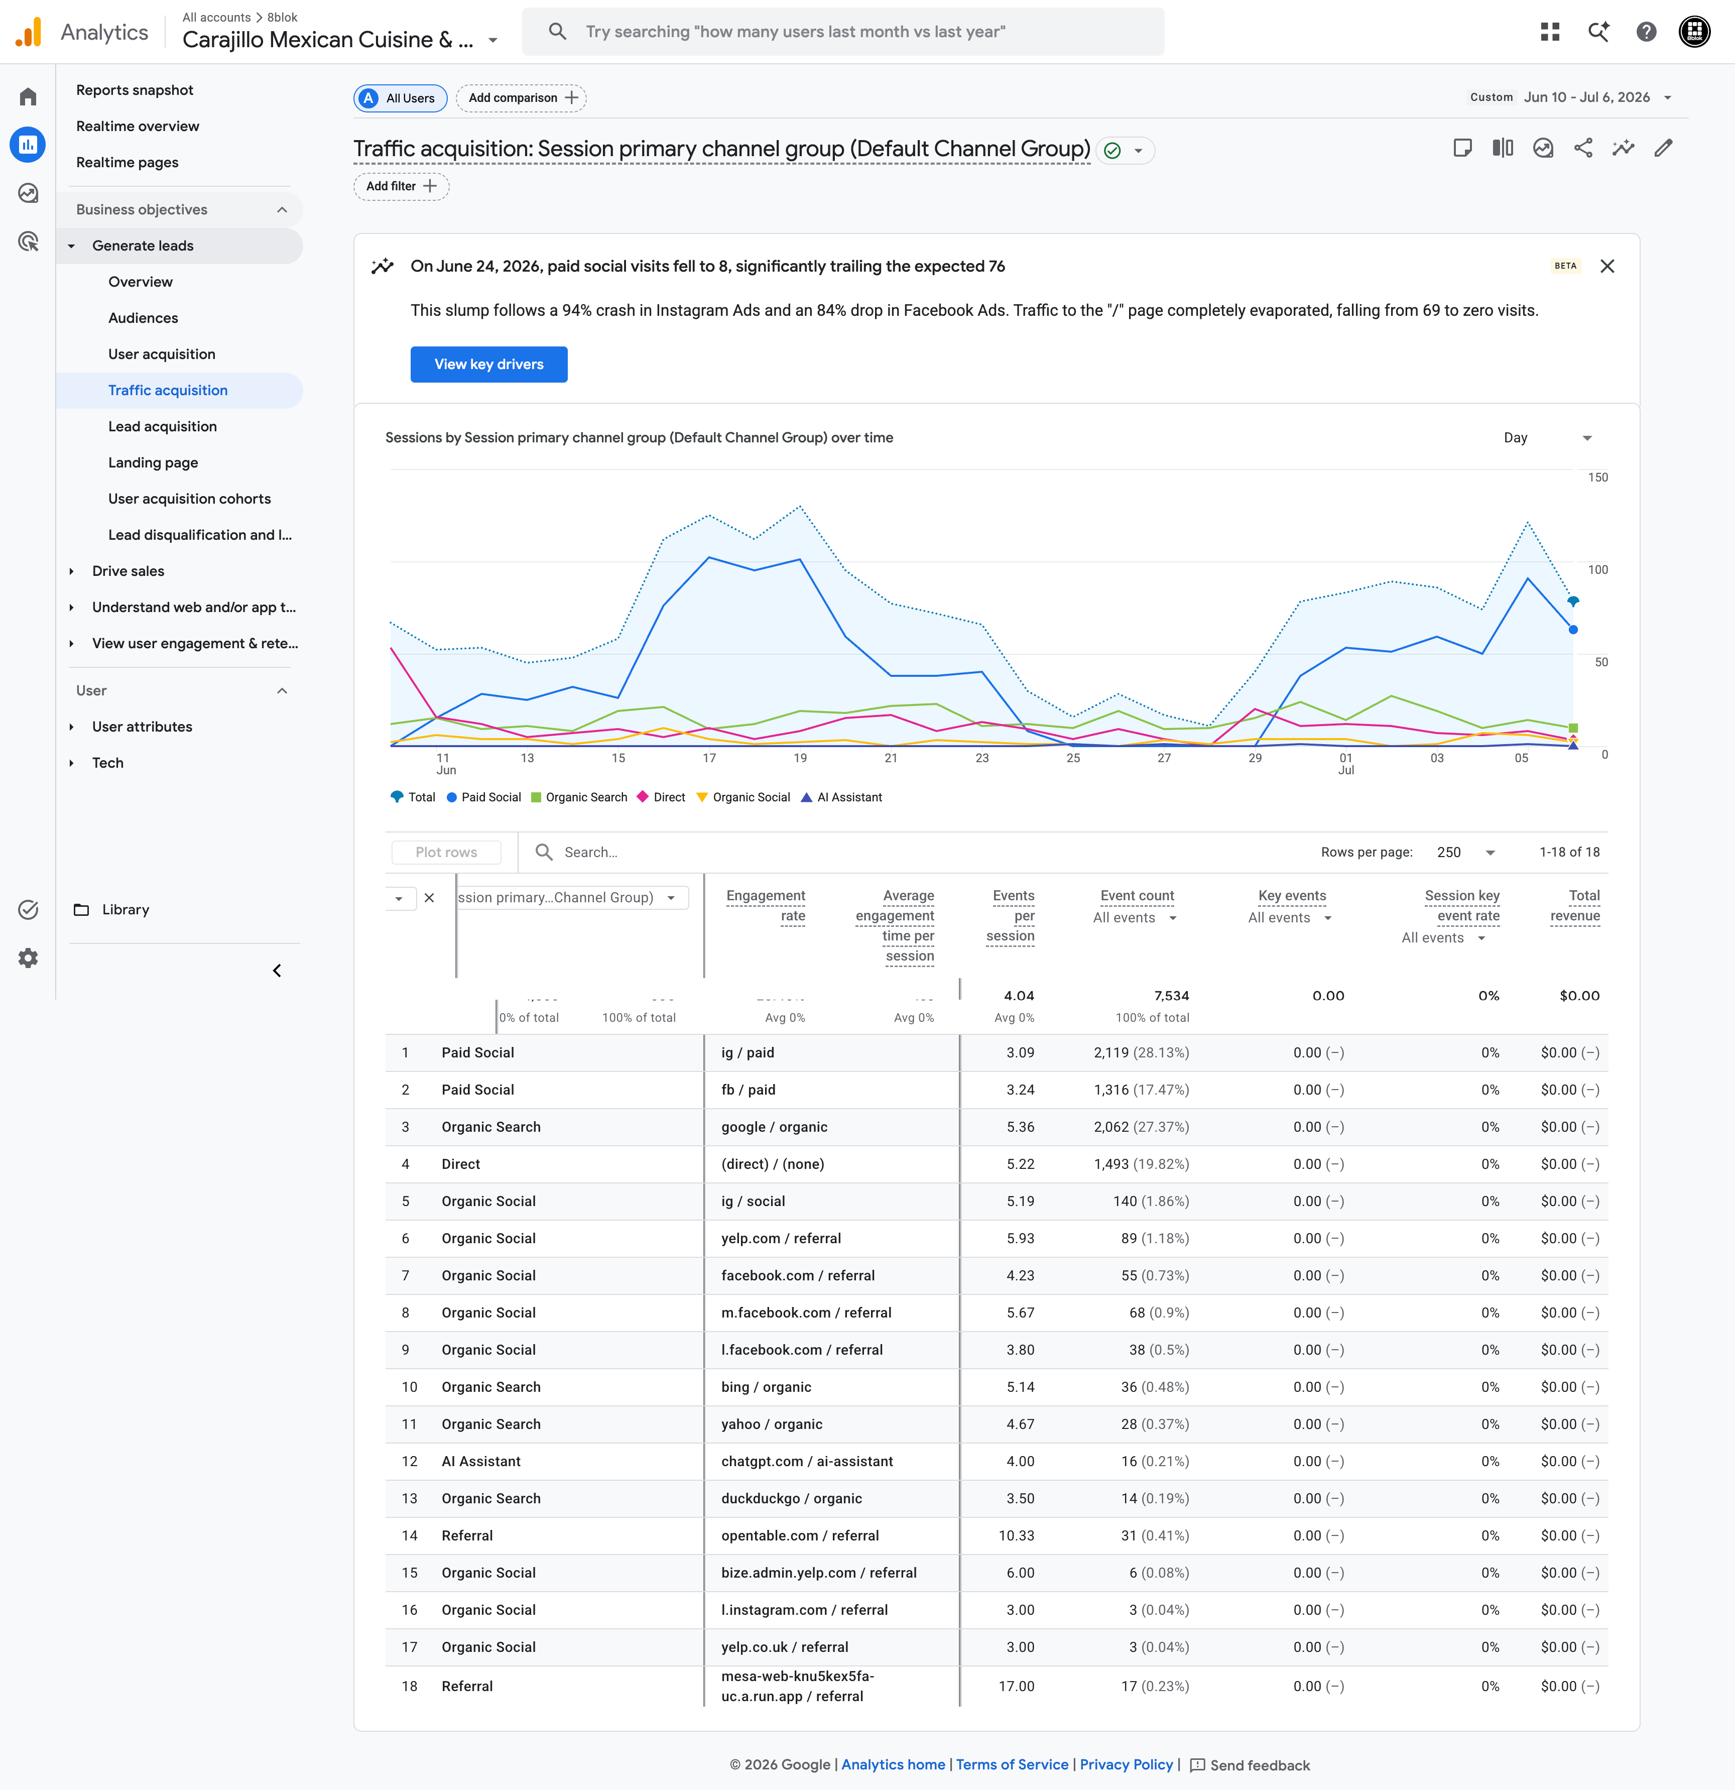
Task: Open the data status checkmark dropdown
Action: coord(1124,151)
